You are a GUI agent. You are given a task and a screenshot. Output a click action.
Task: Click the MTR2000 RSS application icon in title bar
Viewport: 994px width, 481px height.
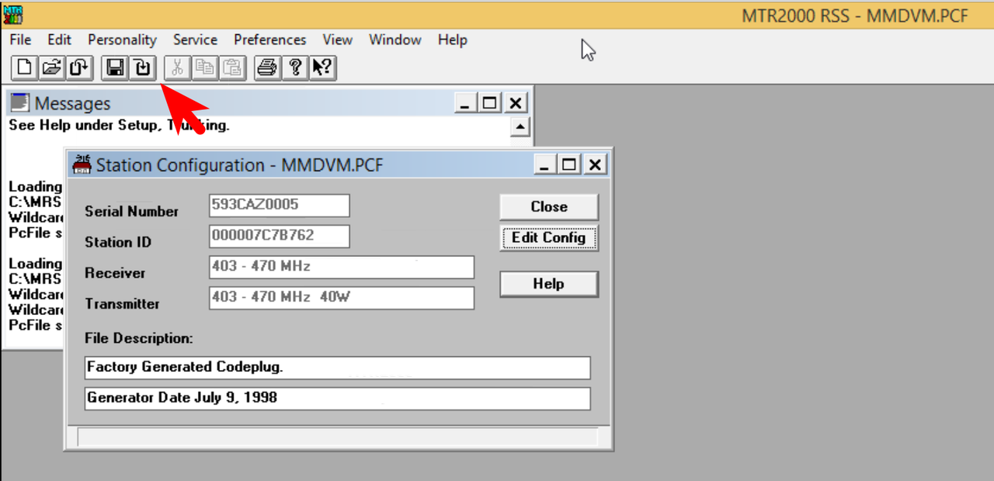coord(13,14)
